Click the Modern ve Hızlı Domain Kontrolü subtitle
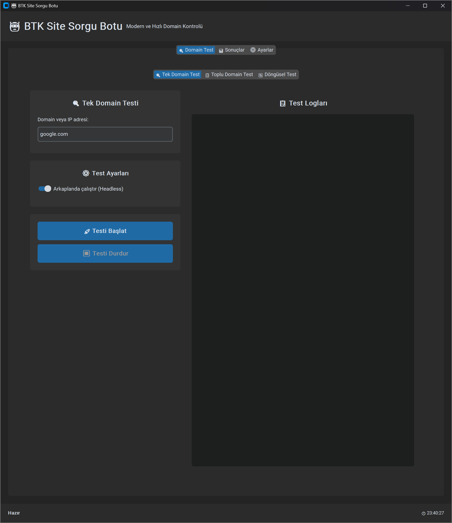This screenshot has height=523, width=452. [164, 26]
